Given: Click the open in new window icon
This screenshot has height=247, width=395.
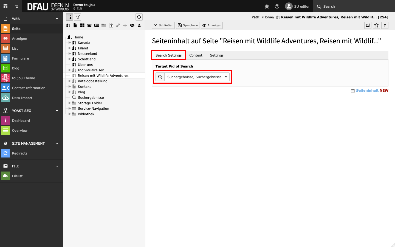Looking at the screenshot, I should pyautogui.click(x=368, y=25).
